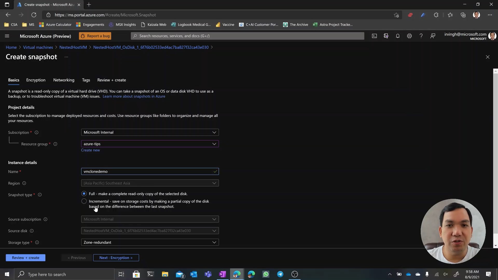
Task: Click the info icon beside Resource group
Action: (x=55, y=144)
